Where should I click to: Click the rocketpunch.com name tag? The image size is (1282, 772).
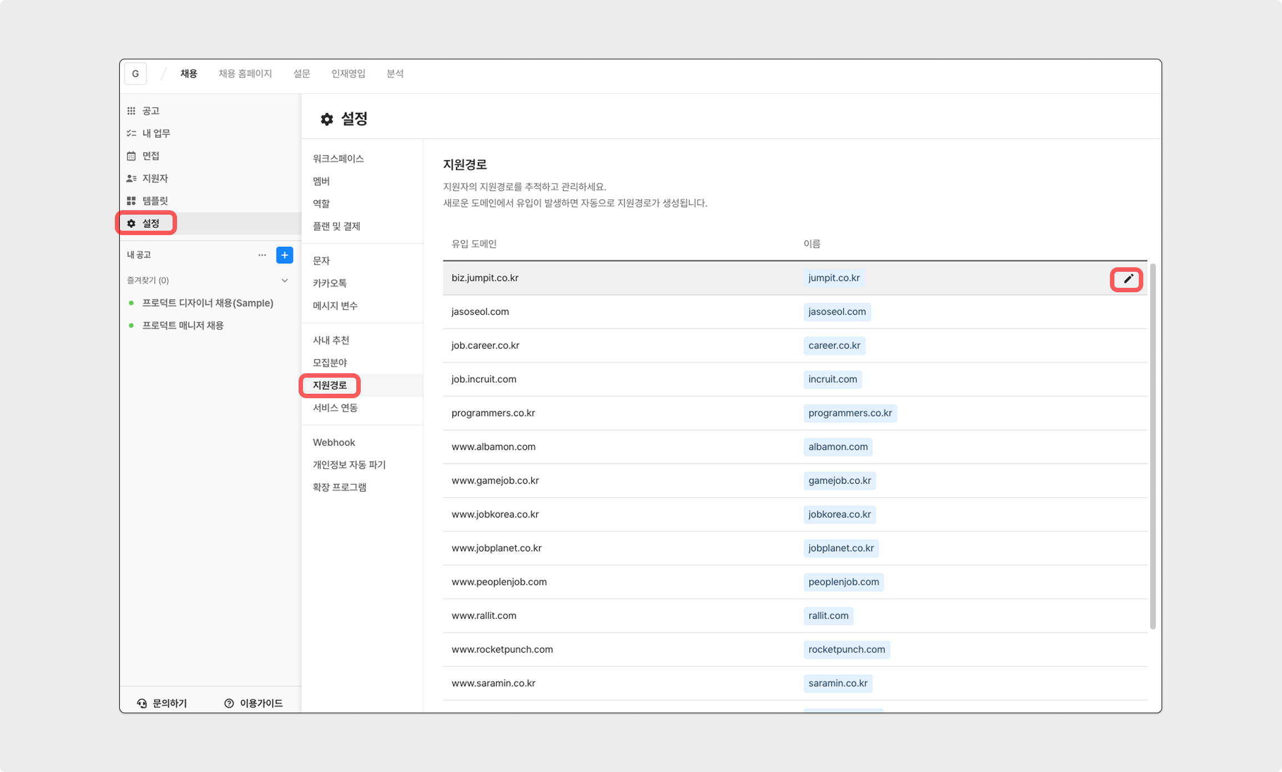pyautogui.click(x=847, y=650)
